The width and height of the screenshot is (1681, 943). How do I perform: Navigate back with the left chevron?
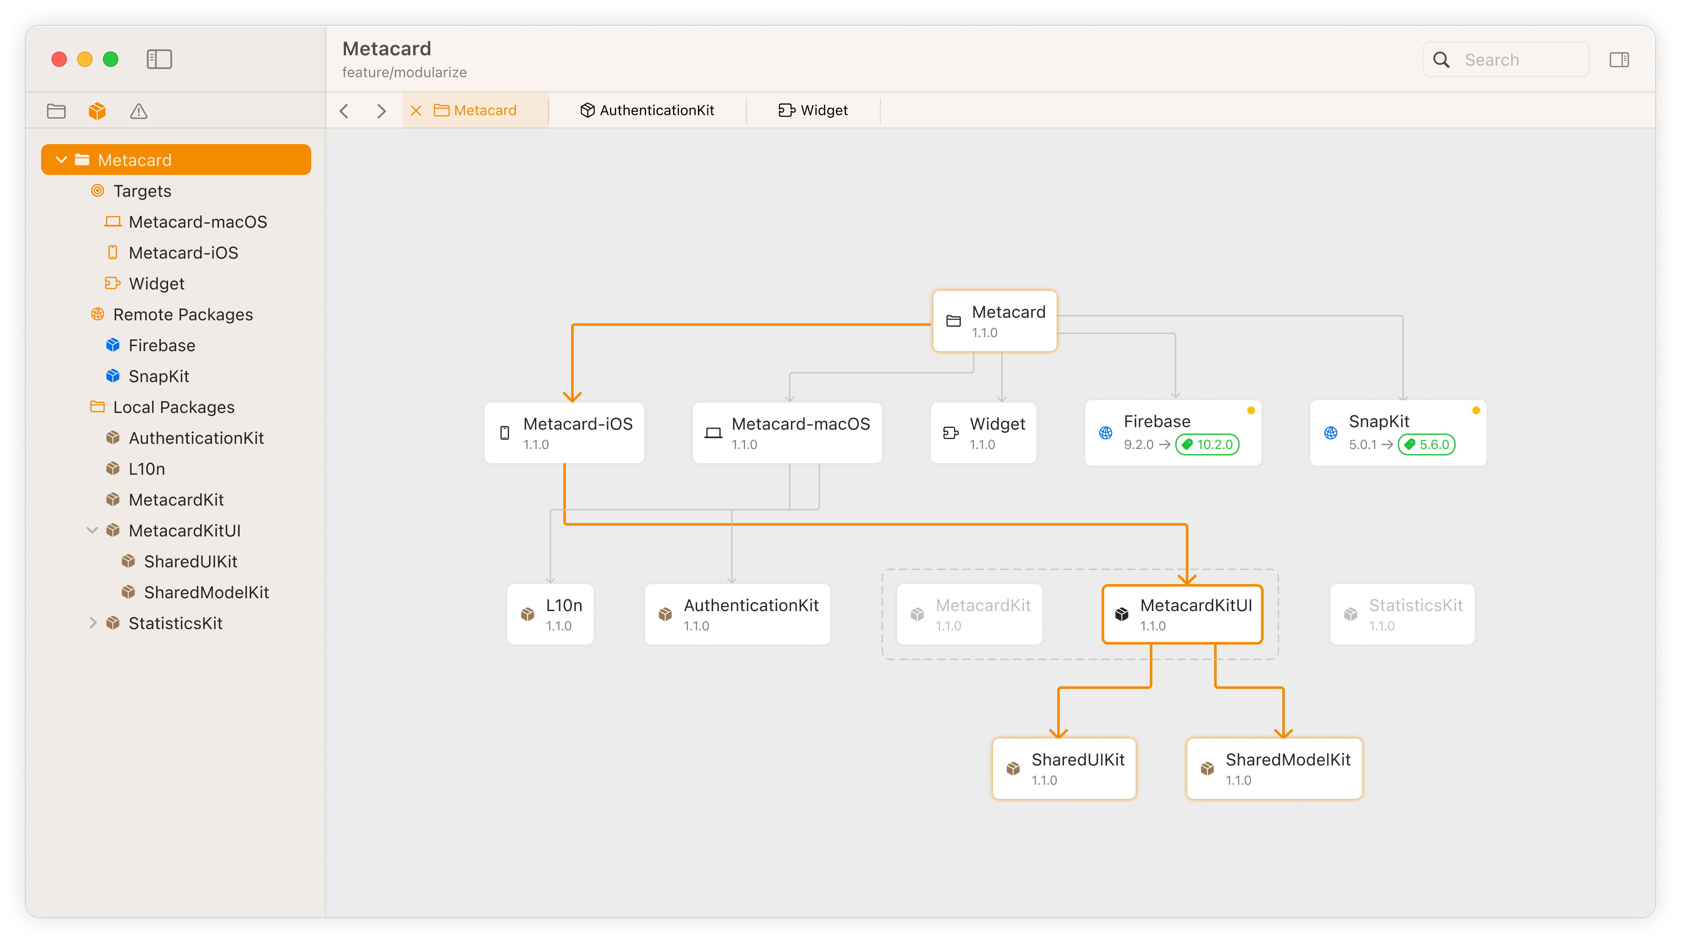pyautogui.click(x=345, y=111)
